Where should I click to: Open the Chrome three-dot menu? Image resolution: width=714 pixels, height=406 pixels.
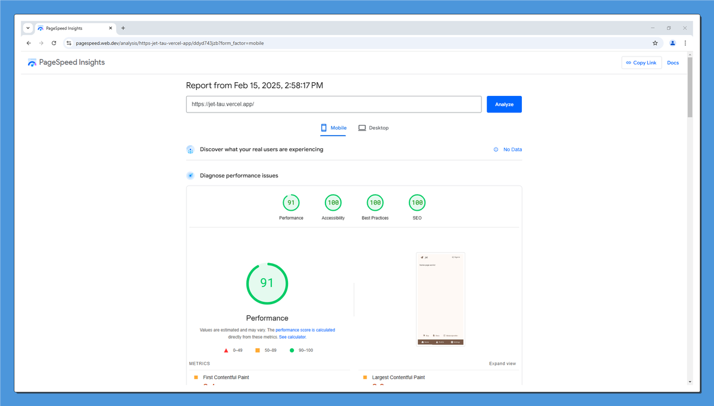[685, 43]
